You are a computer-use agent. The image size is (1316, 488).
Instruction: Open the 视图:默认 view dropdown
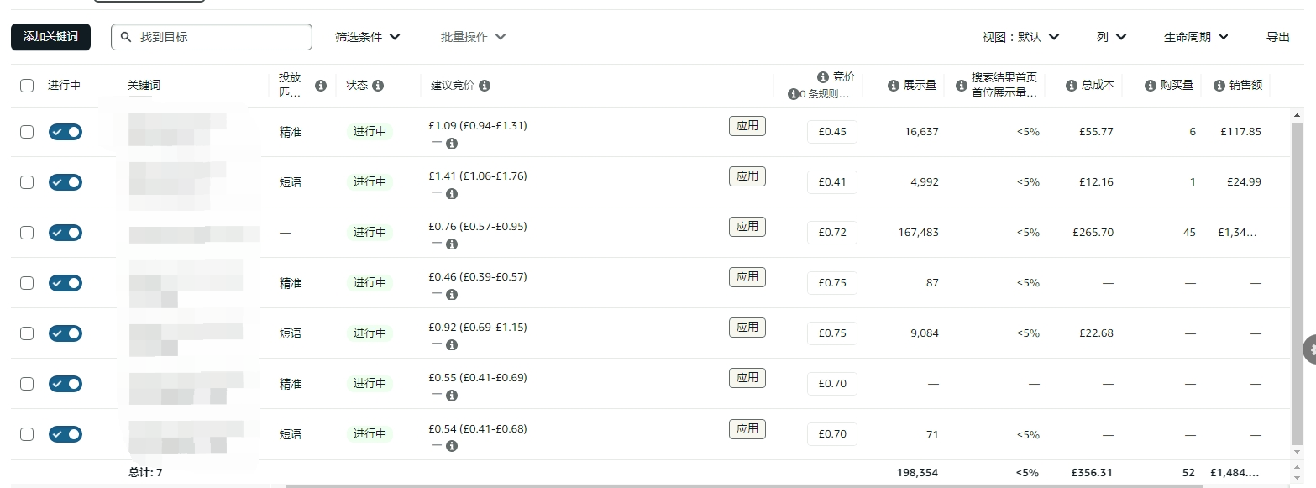(x=1020, y=37)
